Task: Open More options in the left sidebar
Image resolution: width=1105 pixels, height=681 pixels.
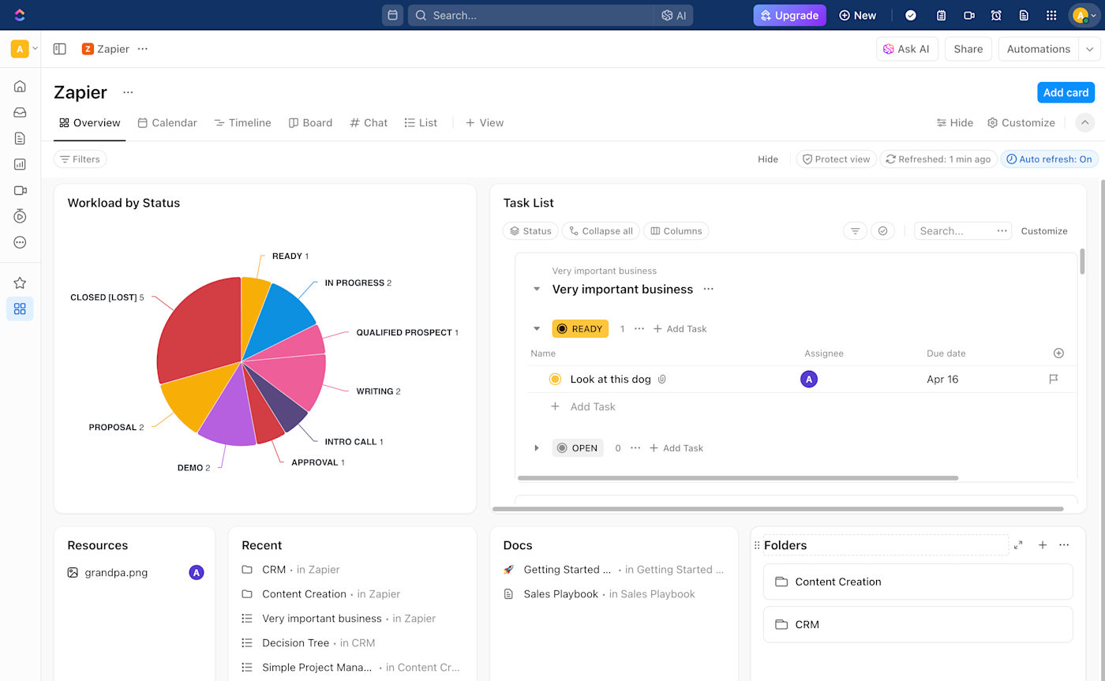Action: (x=20, y=242)
